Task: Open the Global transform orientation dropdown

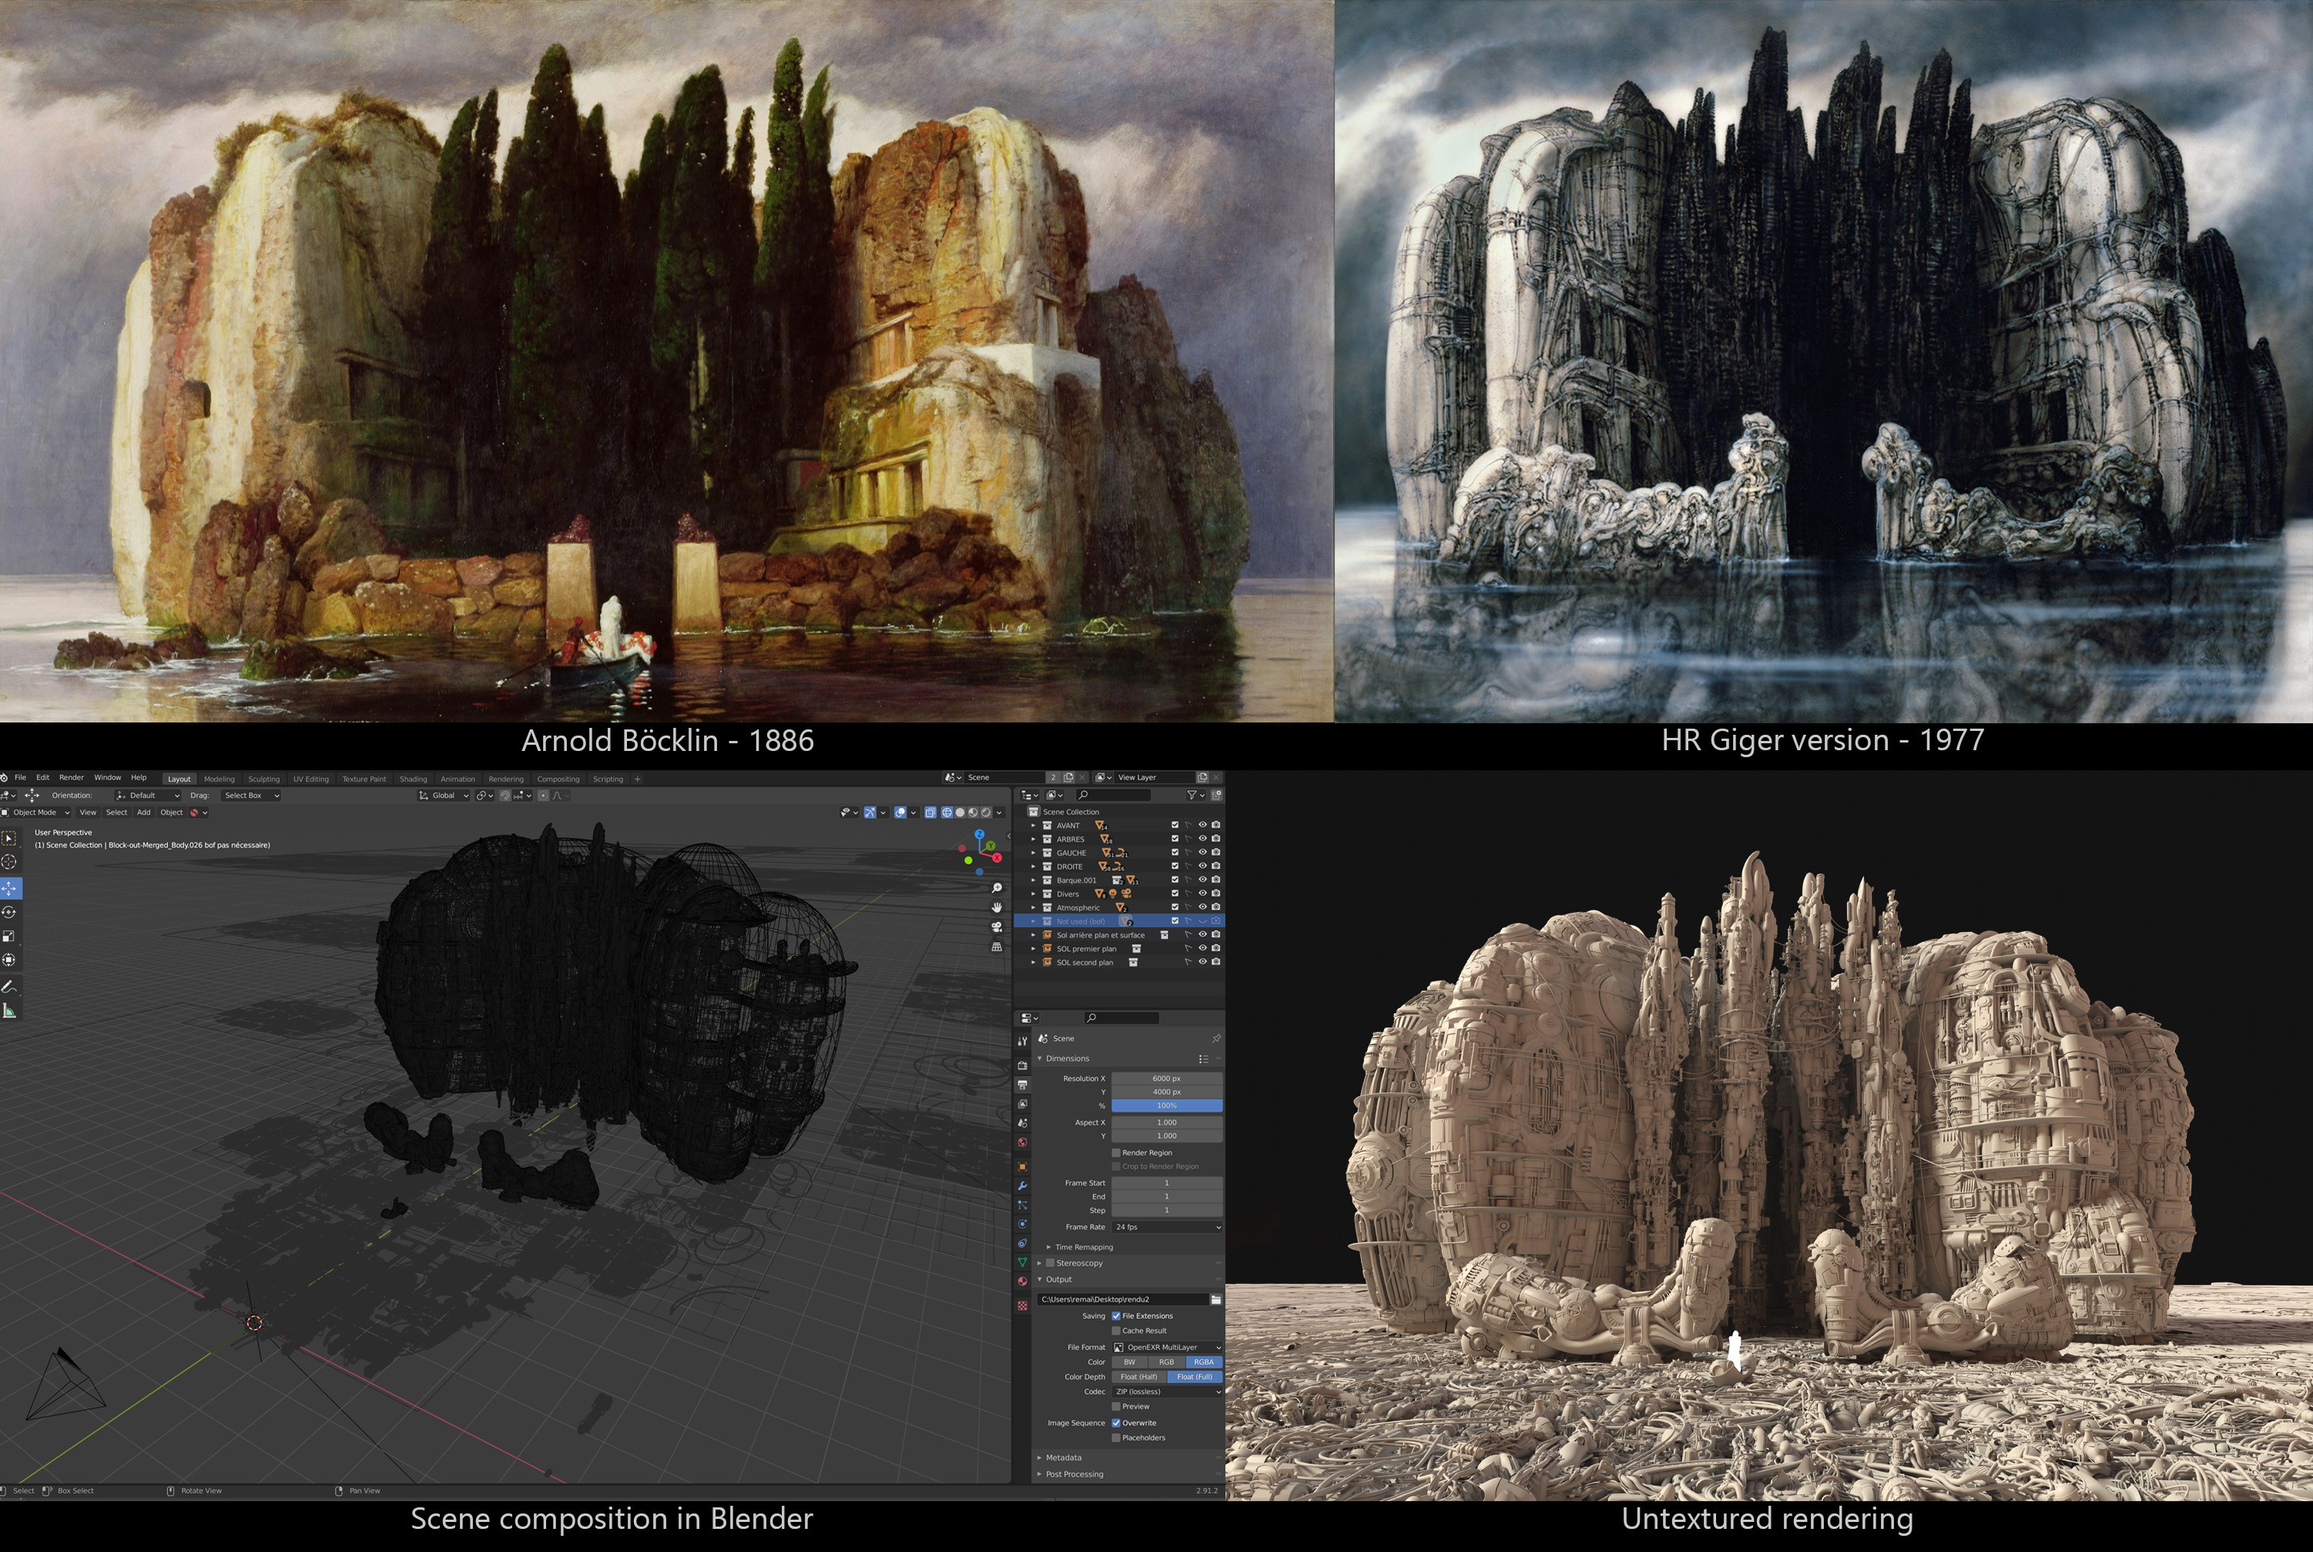Action: click(x=442, y=796)
